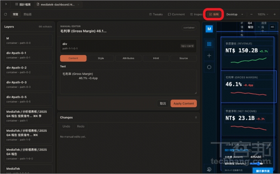Click the -9.3% net income badge
Viewport: 280px width, 174px height.
pyautogui.click(x=260, y=119)
